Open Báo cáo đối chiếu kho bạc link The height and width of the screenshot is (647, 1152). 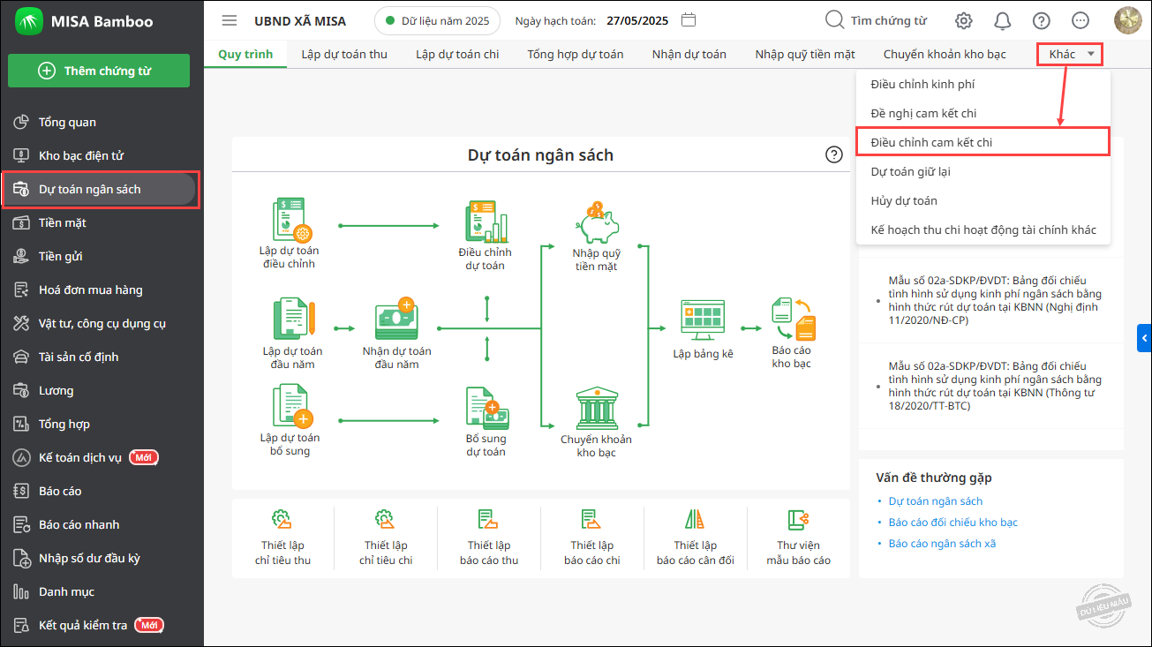[952, 523]
